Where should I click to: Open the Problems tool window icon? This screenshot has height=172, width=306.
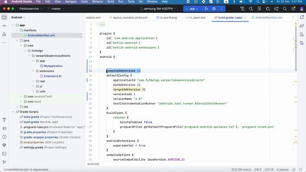4,137
